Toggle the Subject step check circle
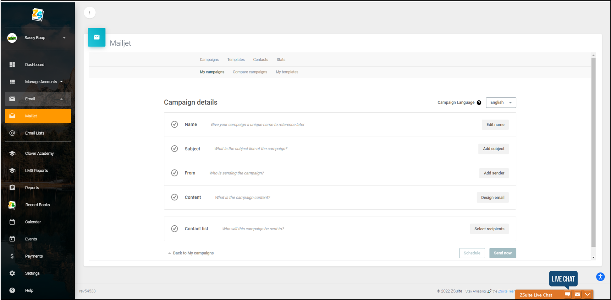 174,149
